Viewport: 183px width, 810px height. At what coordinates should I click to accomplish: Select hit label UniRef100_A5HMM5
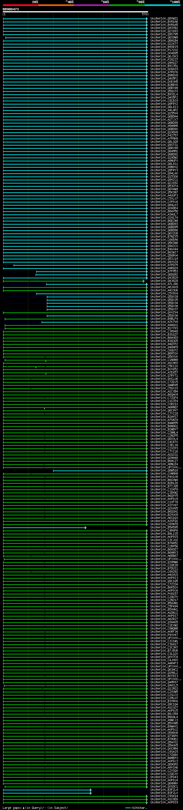pos(164,126)
